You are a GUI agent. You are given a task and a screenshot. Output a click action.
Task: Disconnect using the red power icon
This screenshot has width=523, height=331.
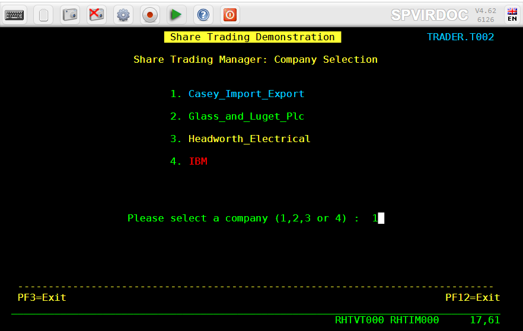[x=230, y=15]
